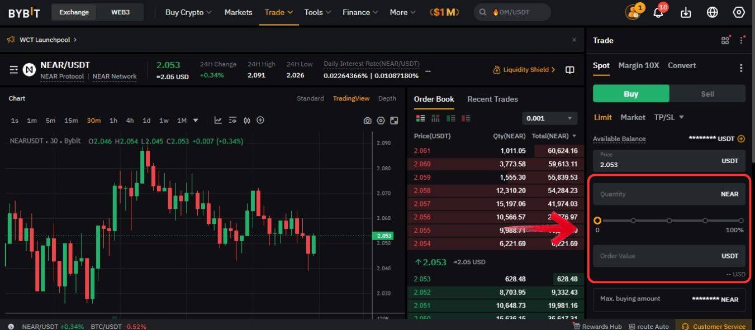Click the NEAR coin logo

pos(29,70)
